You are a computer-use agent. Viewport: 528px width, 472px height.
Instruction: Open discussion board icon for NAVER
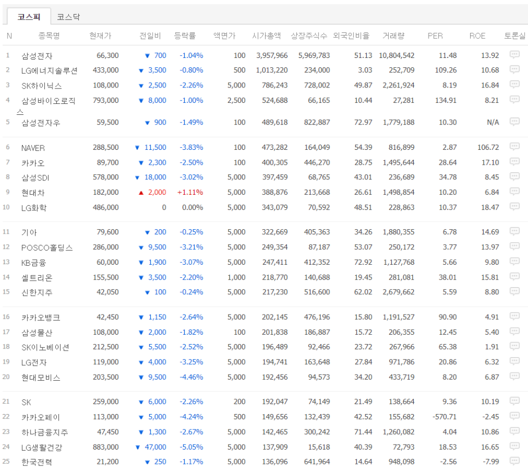pyautogui.click(x=514, y=147)
